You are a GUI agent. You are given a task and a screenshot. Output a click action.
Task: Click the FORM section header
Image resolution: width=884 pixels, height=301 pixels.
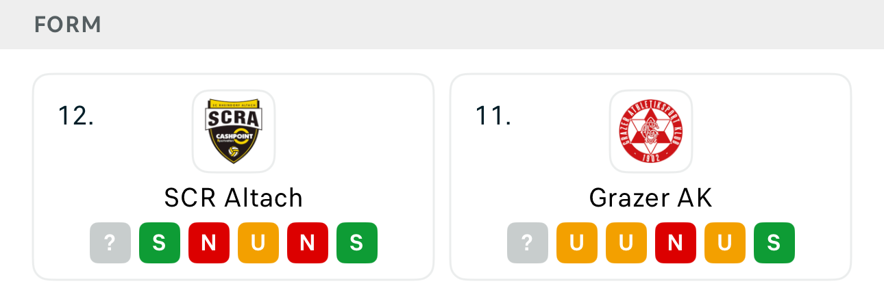click(x=68, y=25)
